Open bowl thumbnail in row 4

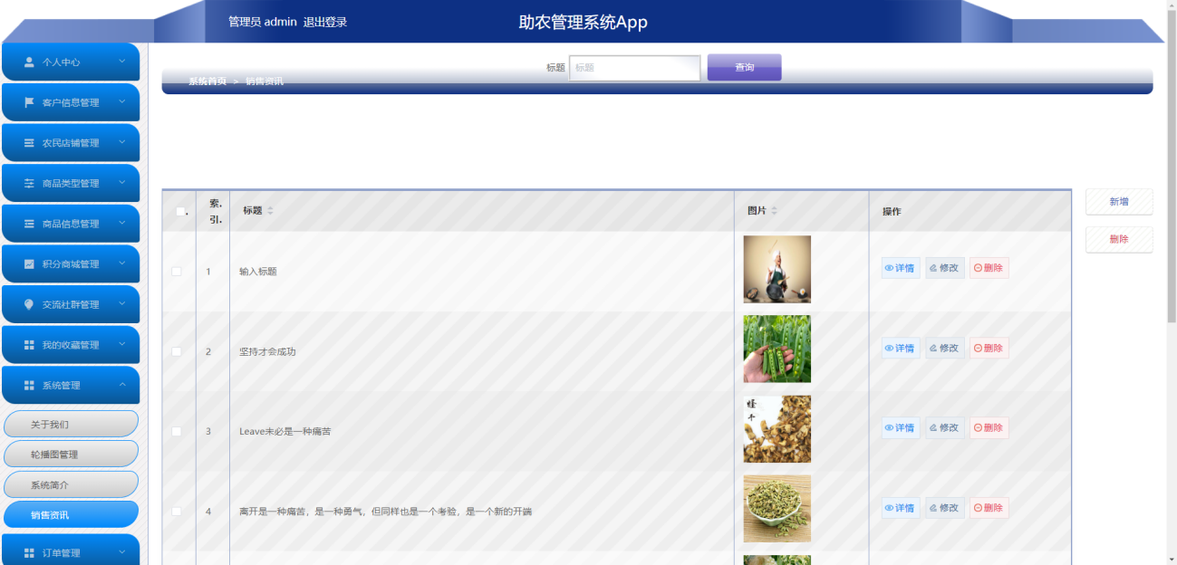[x=777, y=509]
